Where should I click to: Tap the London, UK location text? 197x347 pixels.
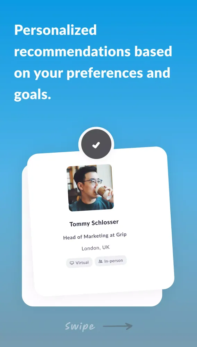(95, 248)
